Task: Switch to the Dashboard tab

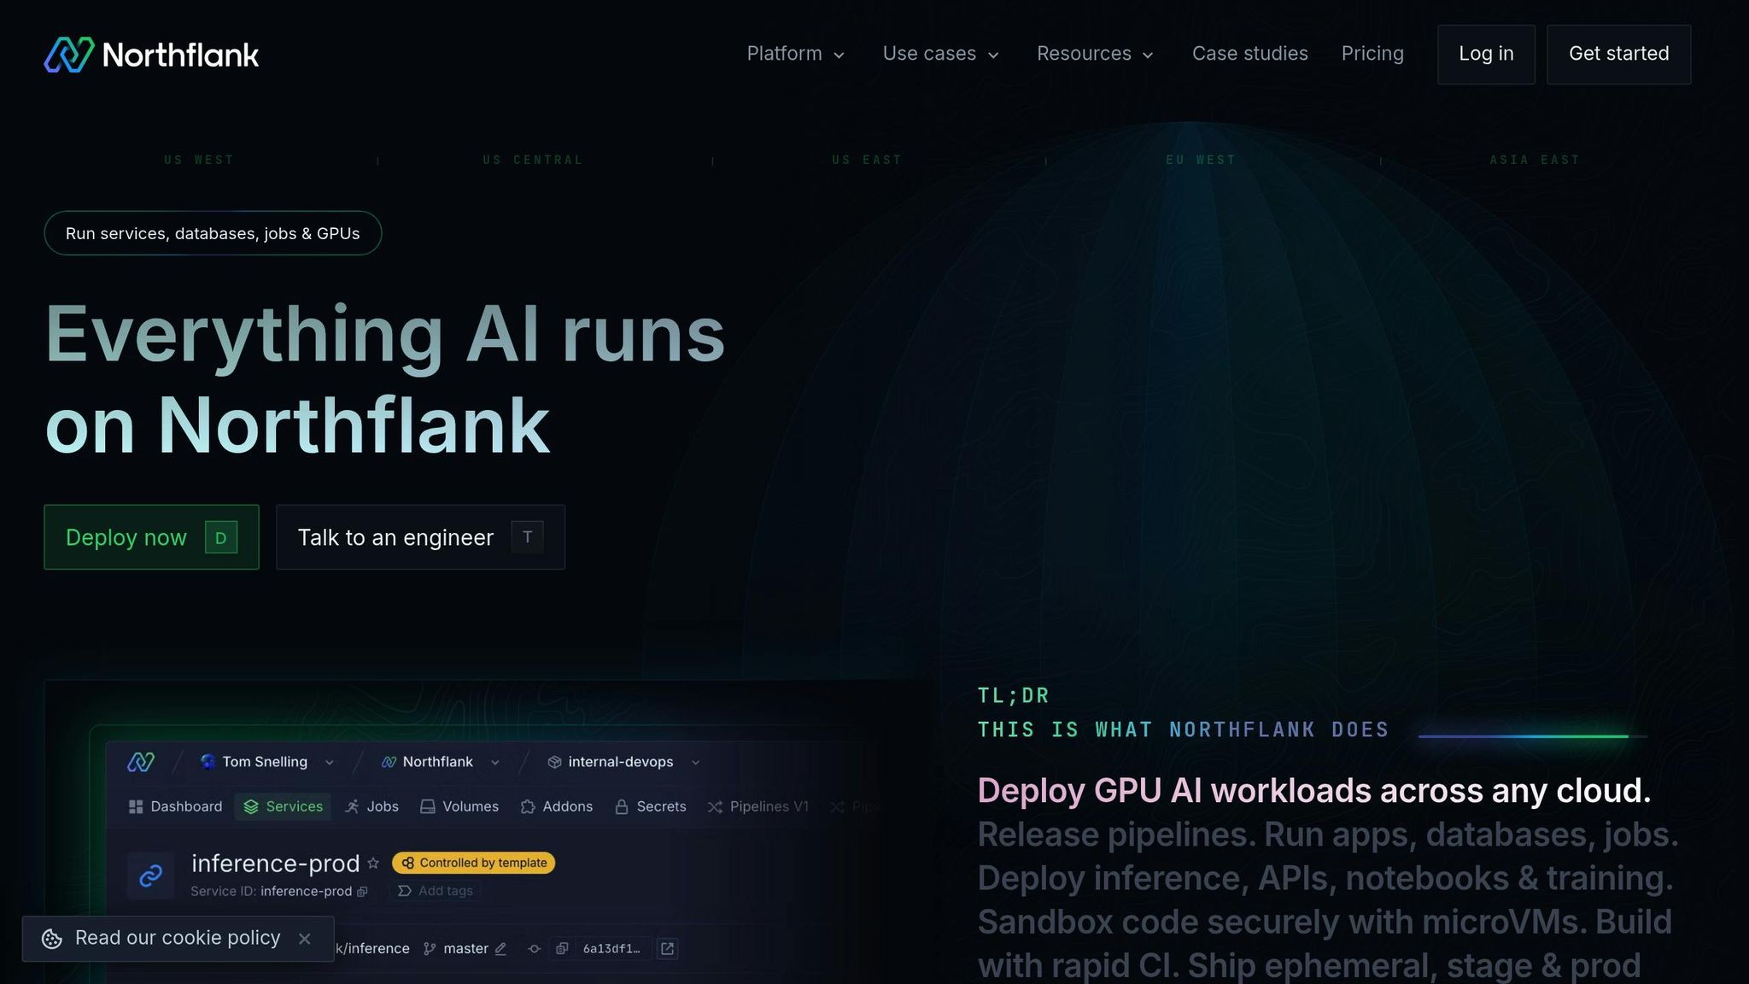Action: click(175, 806)
